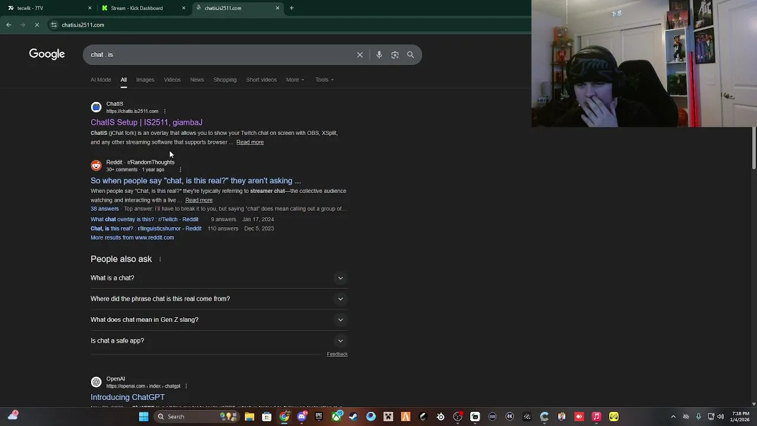
Task: Open the taskbar clock and date
Action: tap(740, 417)
